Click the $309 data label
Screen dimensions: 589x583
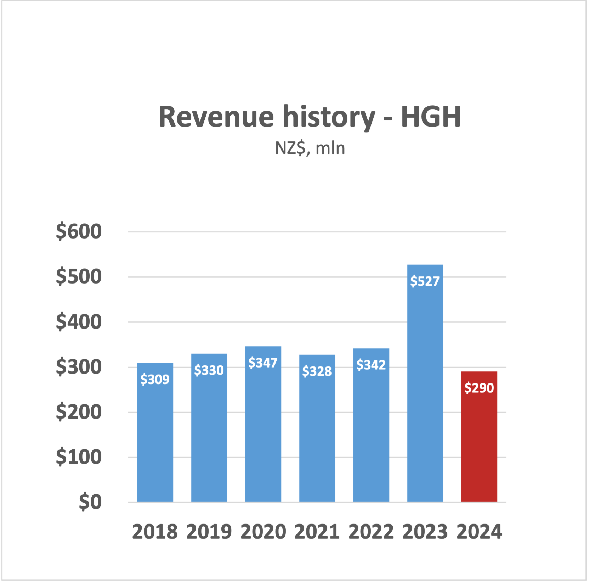[x=155, y=379]
